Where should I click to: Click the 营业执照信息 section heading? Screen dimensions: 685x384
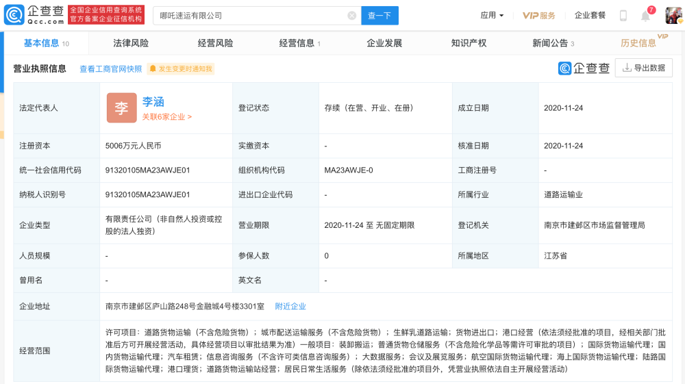(40, 68)
